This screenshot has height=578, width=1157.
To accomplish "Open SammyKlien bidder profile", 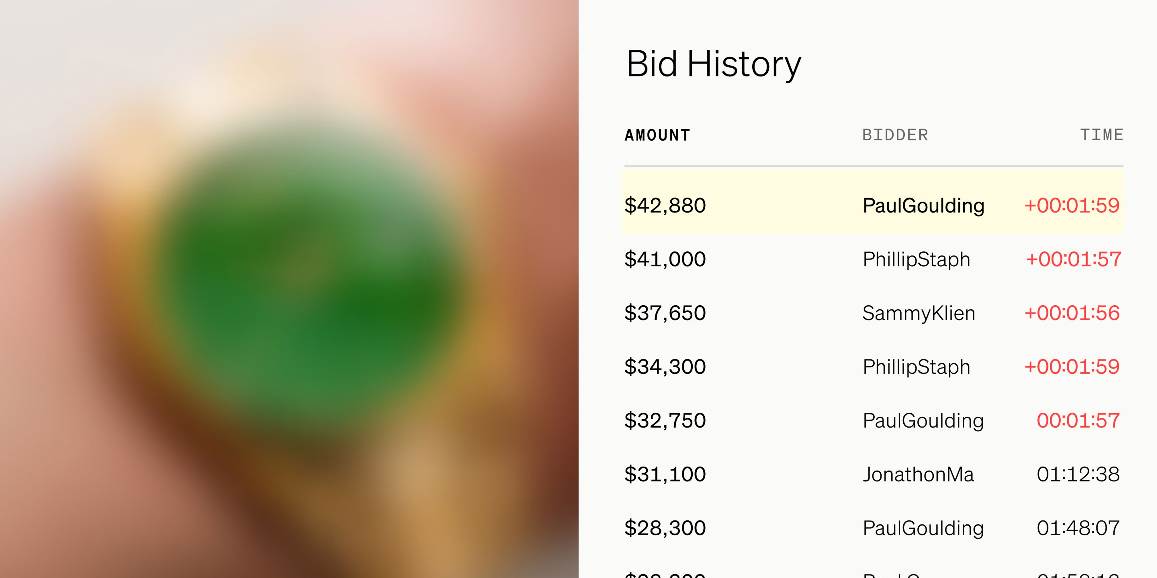I will [x=918, y=313].
